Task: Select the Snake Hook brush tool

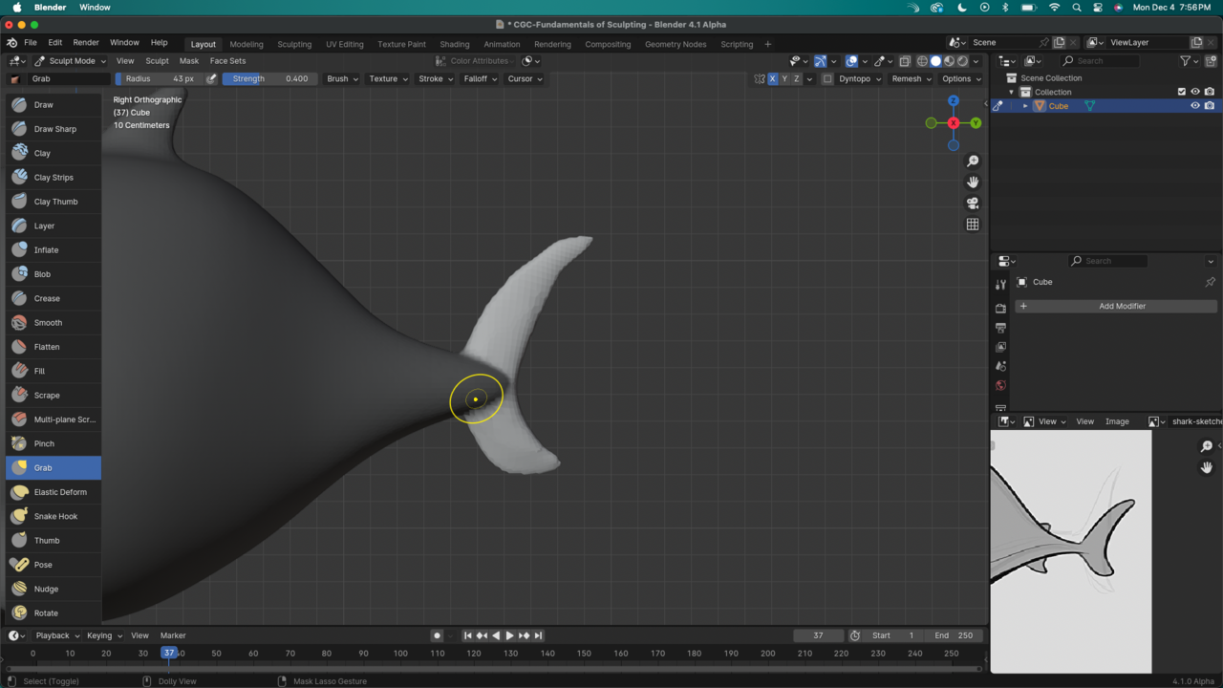Action: click(x=54, y=516)
